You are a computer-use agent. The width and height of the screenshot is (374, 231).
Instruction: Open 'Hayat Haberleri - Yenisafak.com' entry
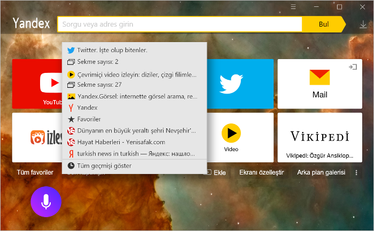point(134,142)
